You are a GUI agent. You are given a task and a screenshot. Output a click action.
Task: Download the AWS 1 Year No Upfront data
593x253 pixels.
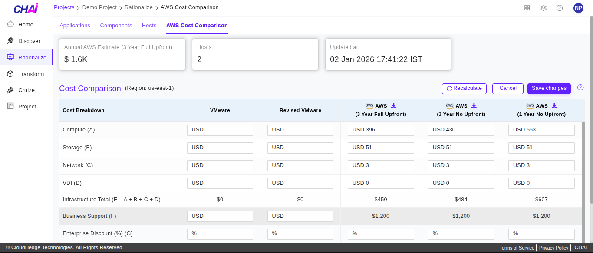(x=554, y=105)
